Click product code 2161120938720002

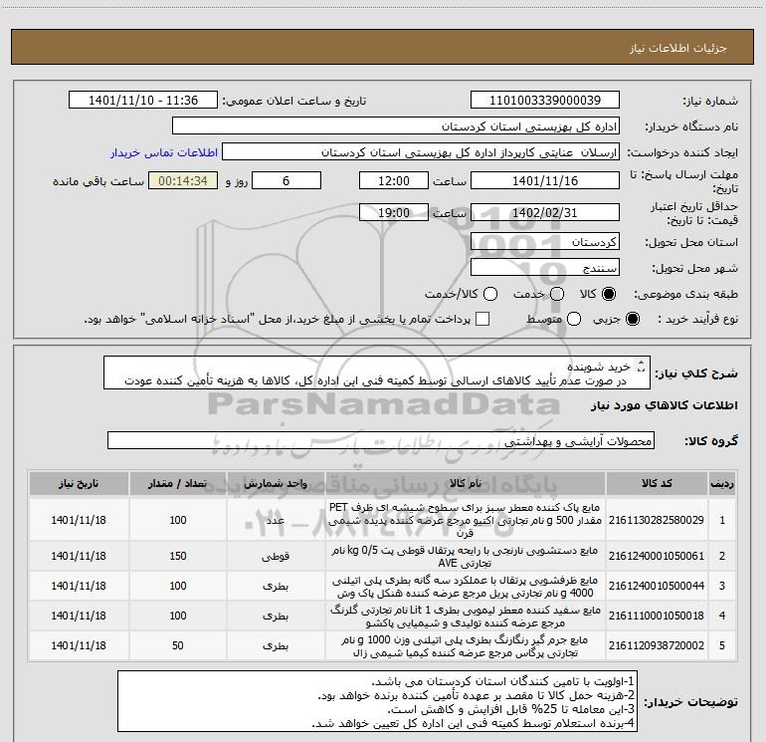(657, 645)
